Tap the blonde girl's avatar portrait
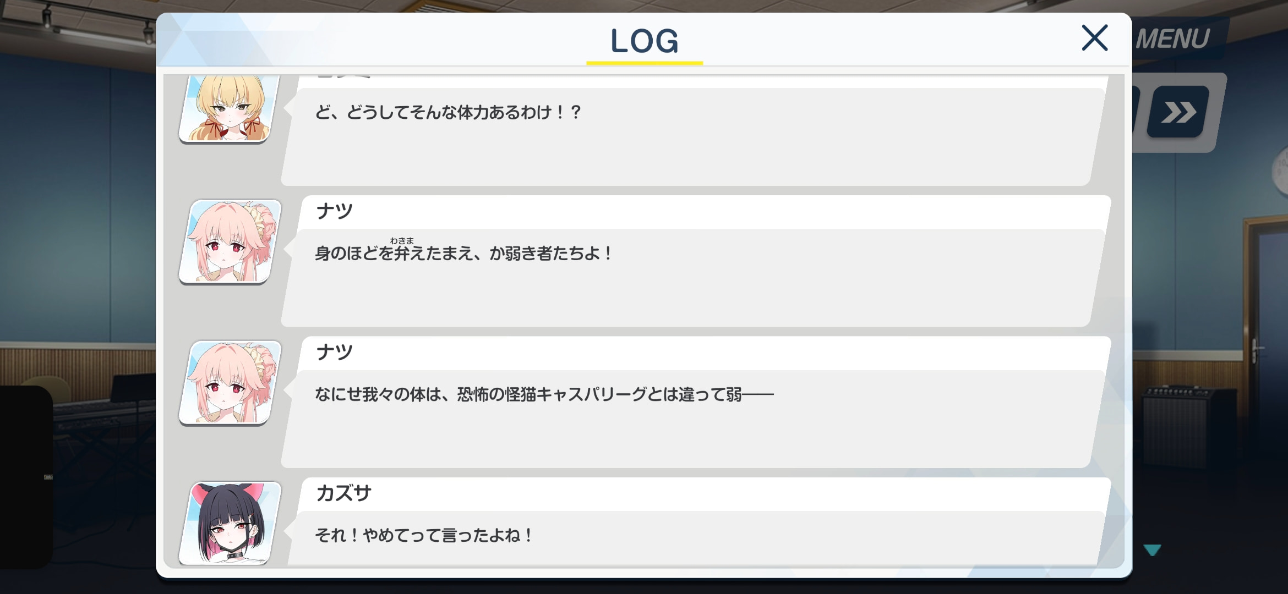 click(229, 109)
